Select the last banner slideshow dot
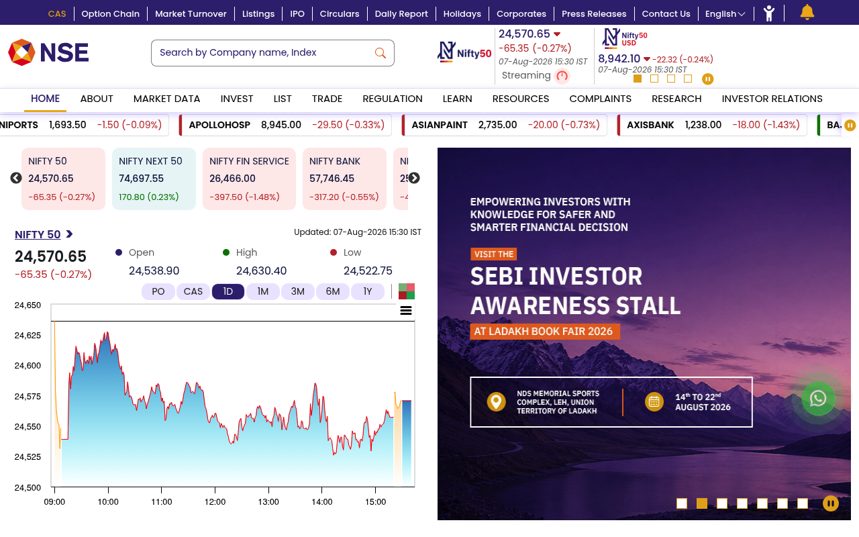859x537 pixels. 803,503
